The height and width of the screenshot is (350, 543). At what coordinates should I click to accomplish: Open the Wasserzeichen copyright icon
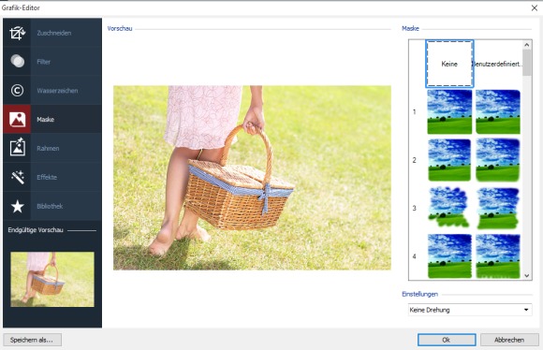coord(17,91)
